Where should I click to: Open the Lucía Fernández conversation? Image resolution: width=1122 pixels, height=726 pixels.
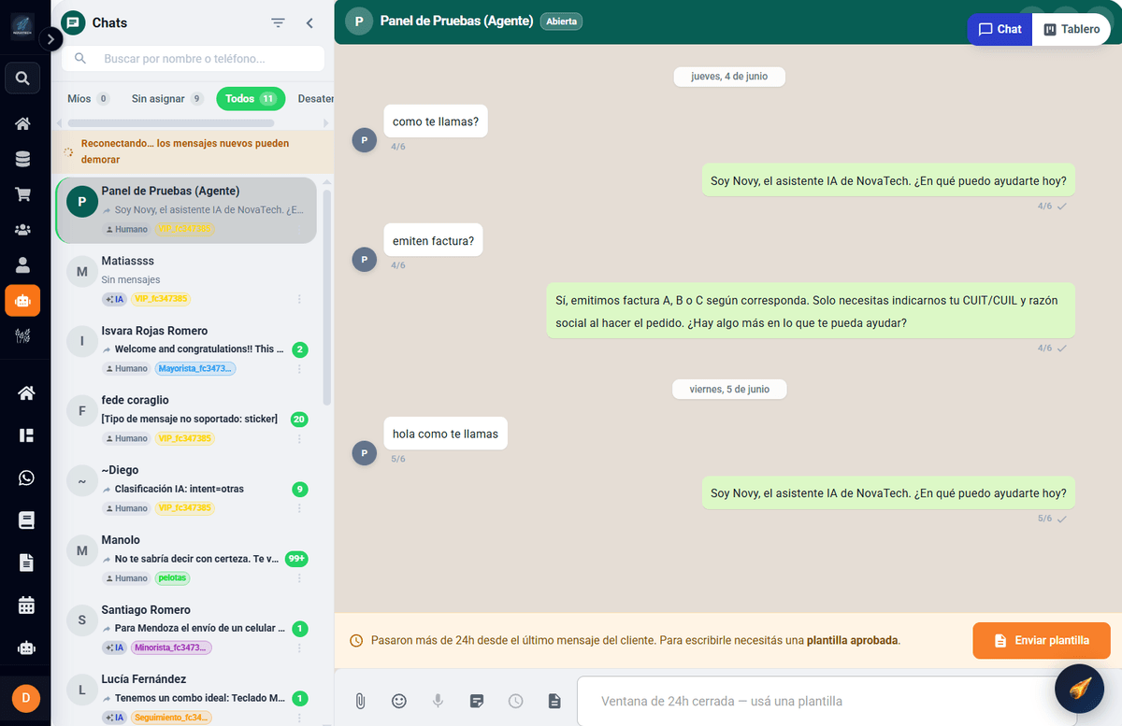pyautogui.click(x=186, y=698)
